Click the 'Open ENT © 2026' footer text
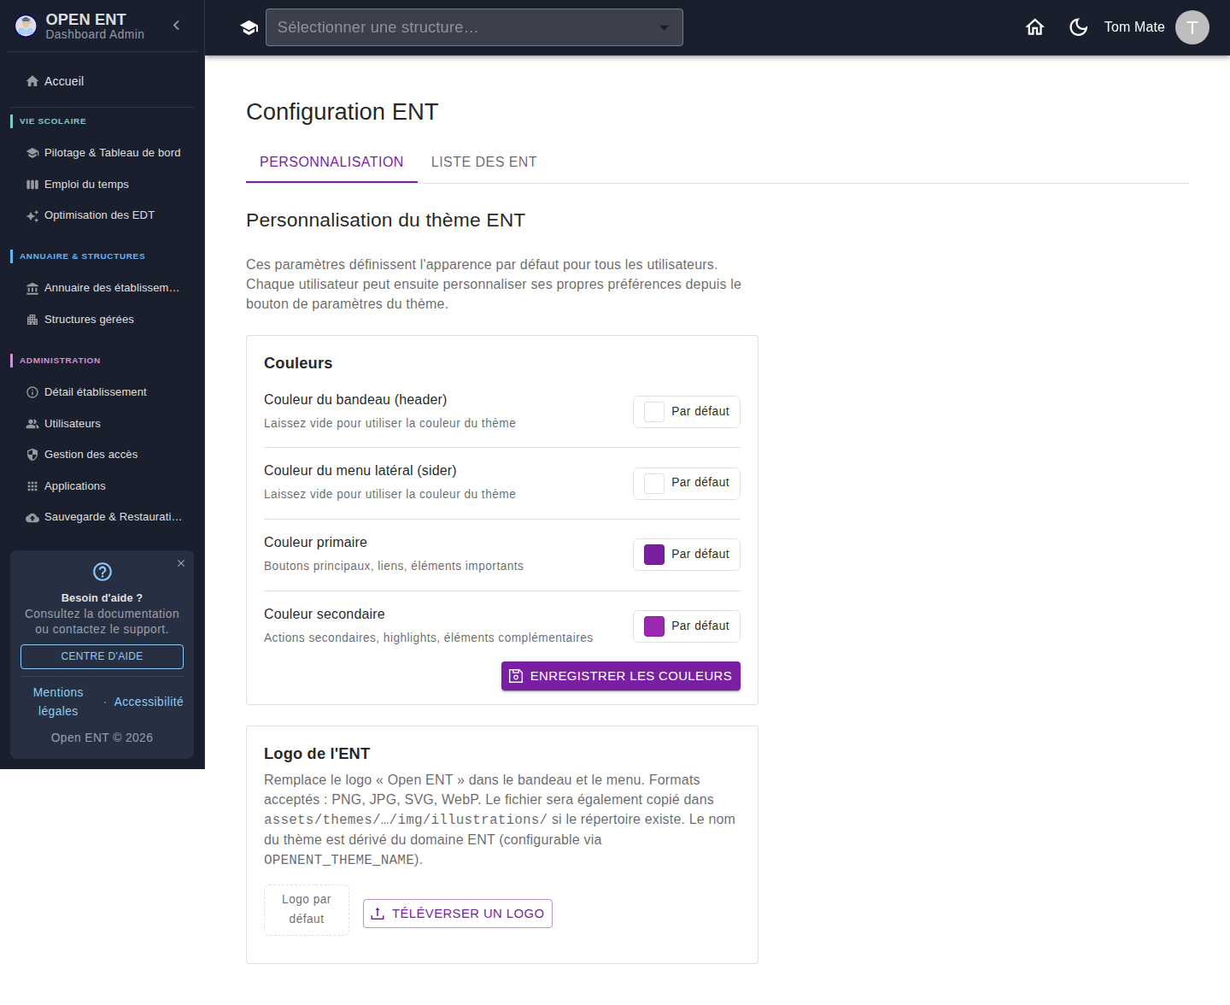The height and width of the screenshot is (1005, 1230). coord(102,738)
